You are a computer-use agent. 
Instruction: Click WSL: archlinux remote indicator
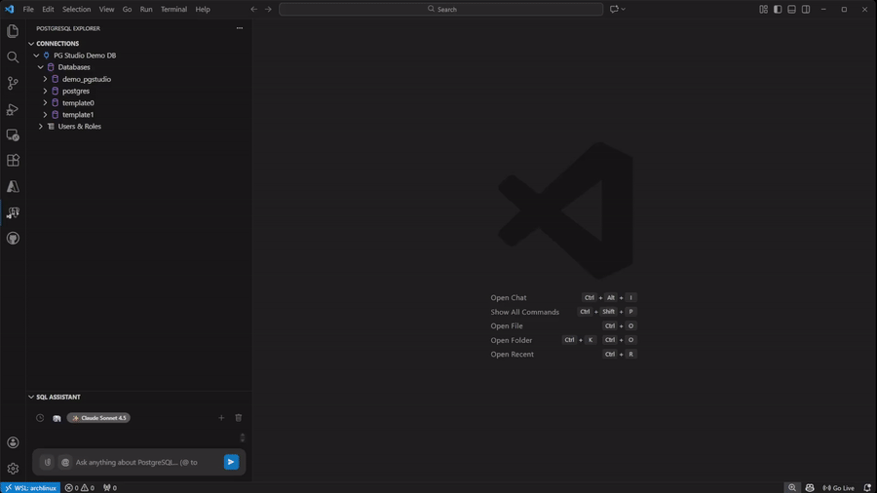pyautogui.click(x=30, y=488)
